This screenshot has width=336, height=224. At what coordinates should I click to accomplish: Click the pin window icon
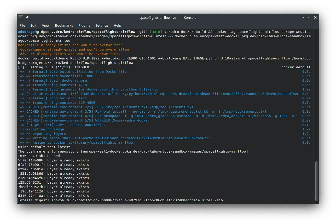pyautogui.click(x=27, y=17)
